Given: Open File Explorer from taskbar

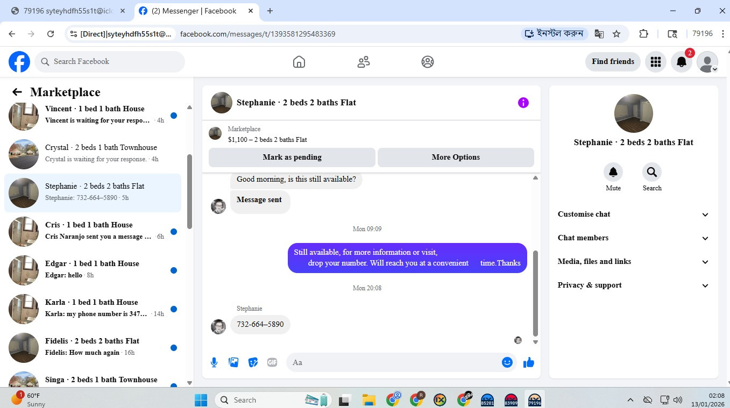Looking at the screenshot, I should pyautogui.click(x=368, y=400).
